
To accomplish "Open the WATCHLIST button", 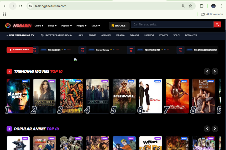I will pos(119,26).
